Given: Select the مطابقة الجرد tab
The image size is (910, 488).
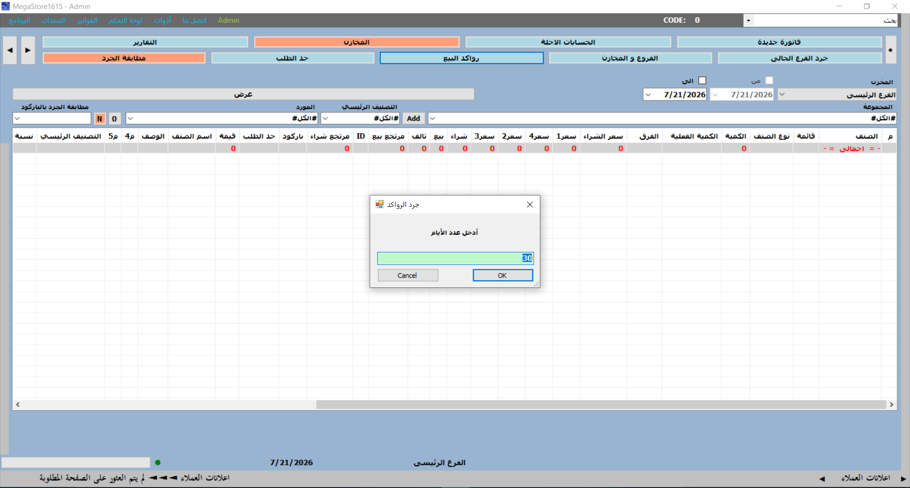Looking at the screenshot, I should point(124,58).
